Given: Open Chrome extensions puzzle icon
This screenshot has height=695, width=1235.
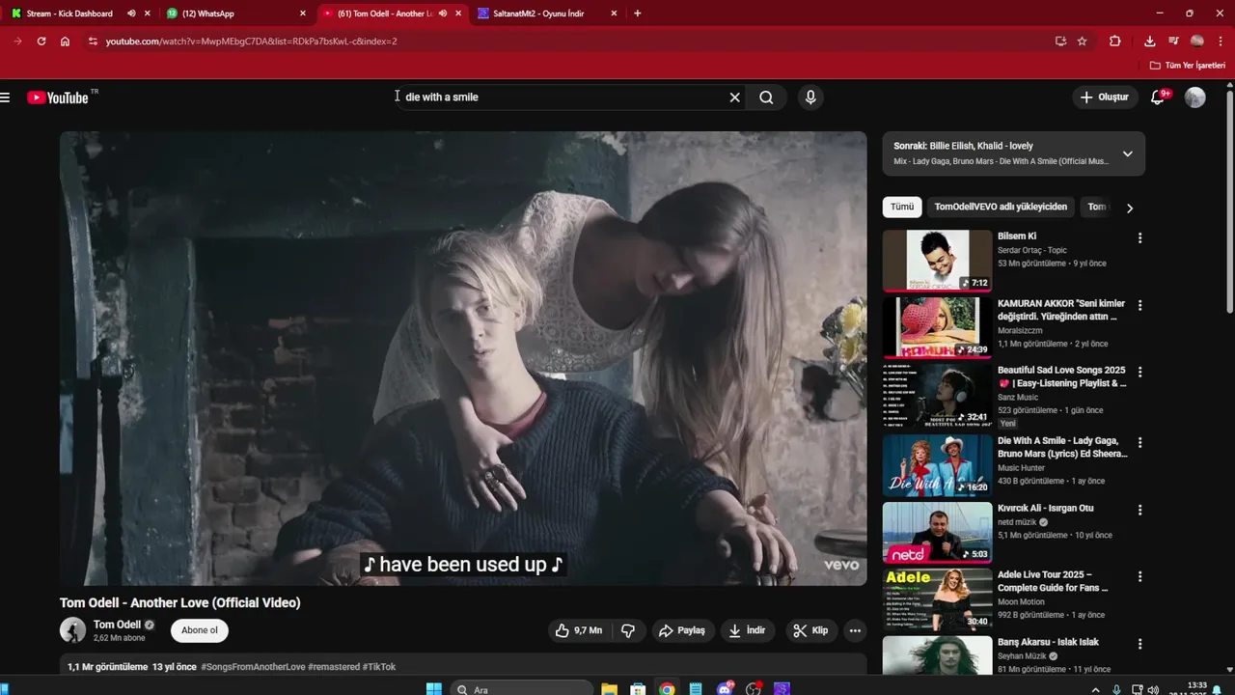Looking at the screenshot, I should (x=1115, y=42).
